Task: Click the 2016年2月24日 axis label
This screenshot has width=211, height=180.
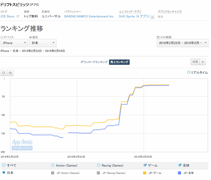Action: click(x=143, y=157)
